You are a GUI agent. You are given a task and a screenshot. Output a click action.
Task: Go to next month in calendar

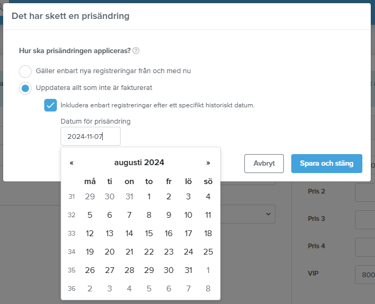coord(208,163)
